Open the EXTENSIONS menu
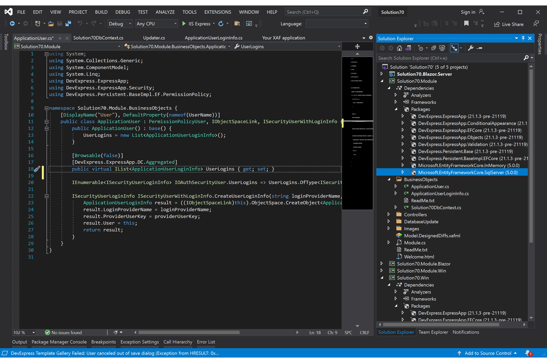 218,12
